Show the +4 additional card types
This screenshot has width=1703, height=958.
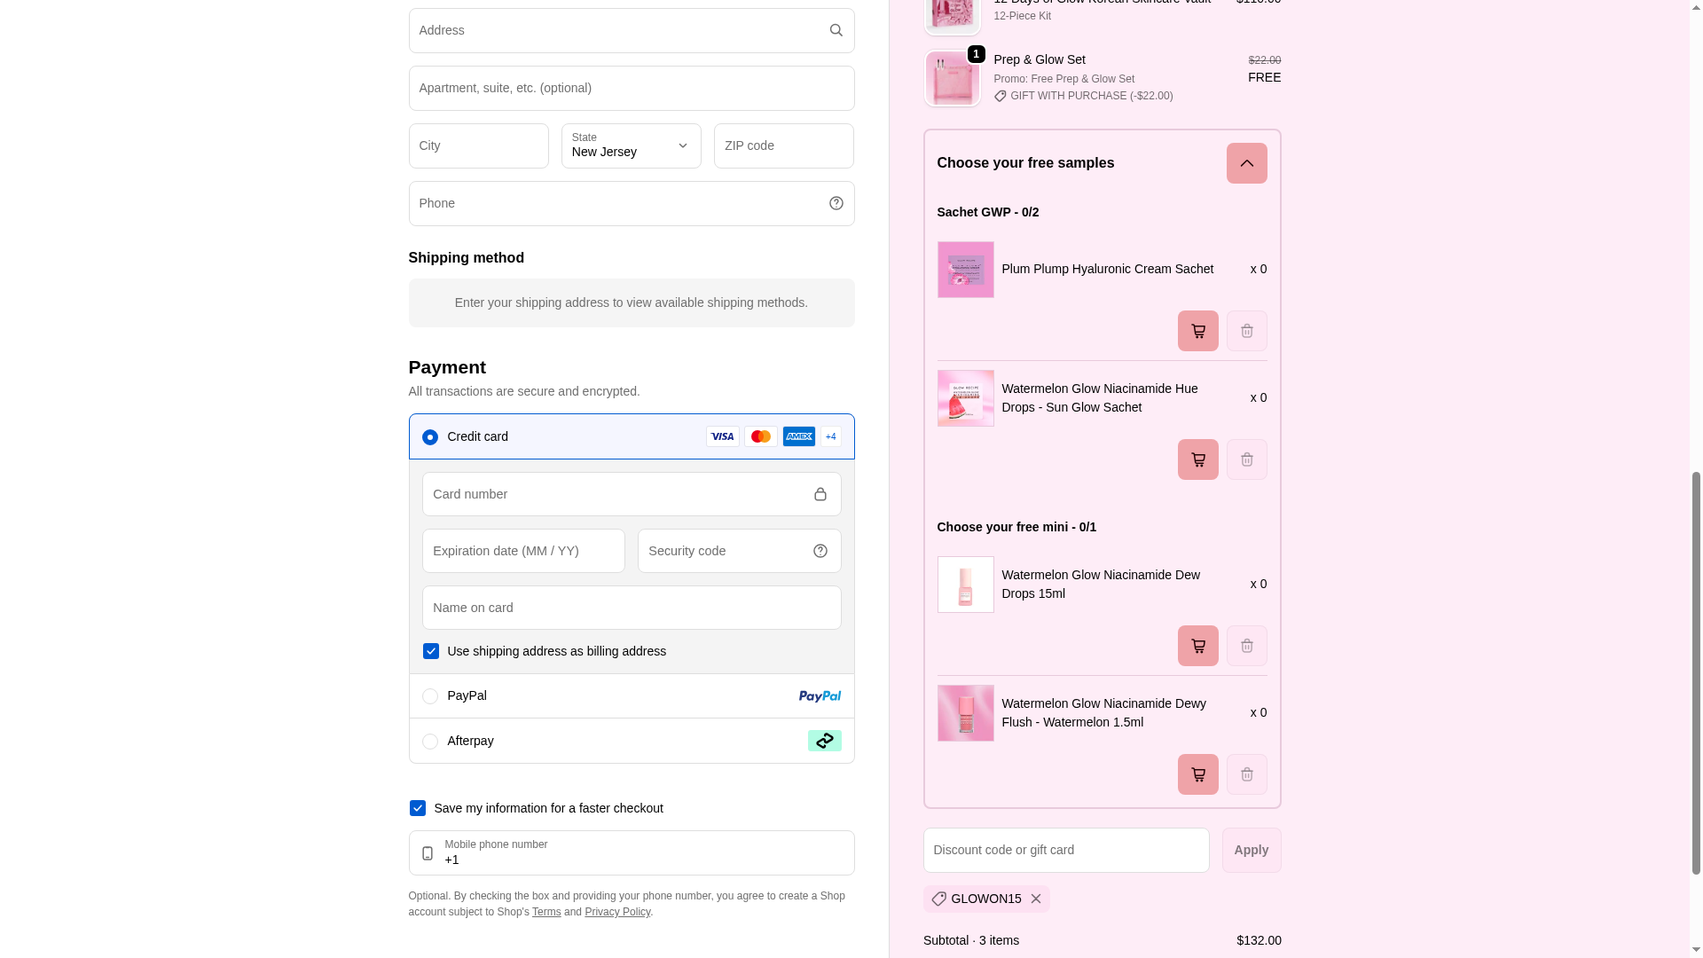830,436
